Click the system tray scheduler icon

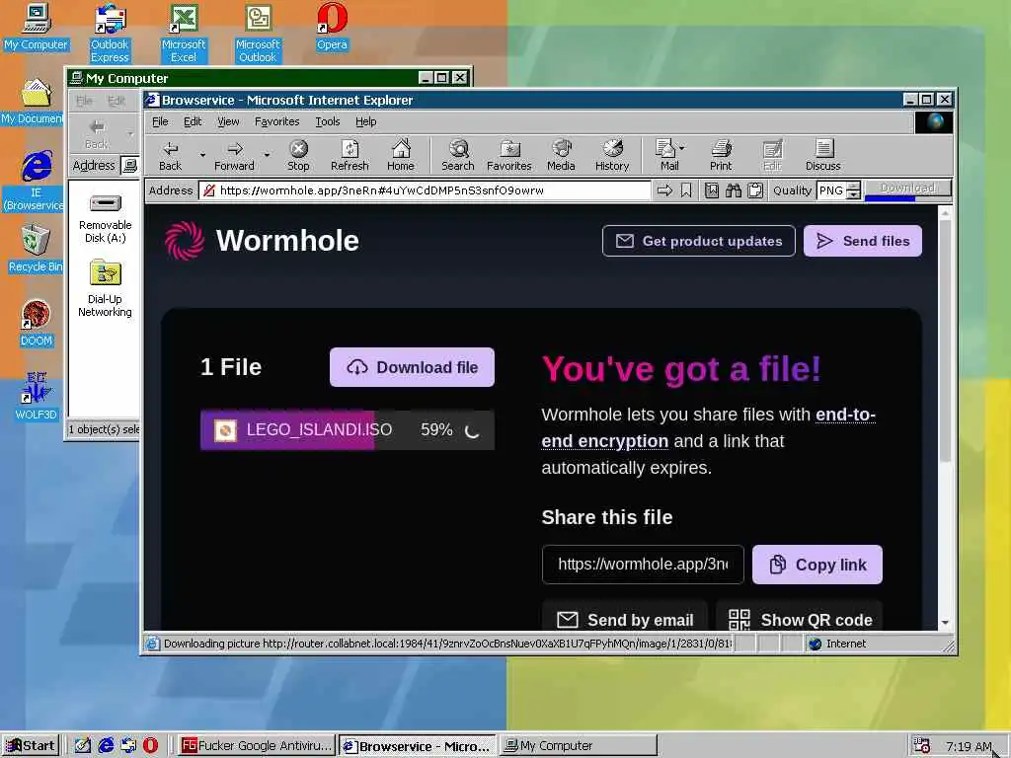(x=922, y=745)
